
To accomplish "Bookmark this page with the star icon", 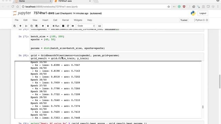I will (x=169, y=7).
